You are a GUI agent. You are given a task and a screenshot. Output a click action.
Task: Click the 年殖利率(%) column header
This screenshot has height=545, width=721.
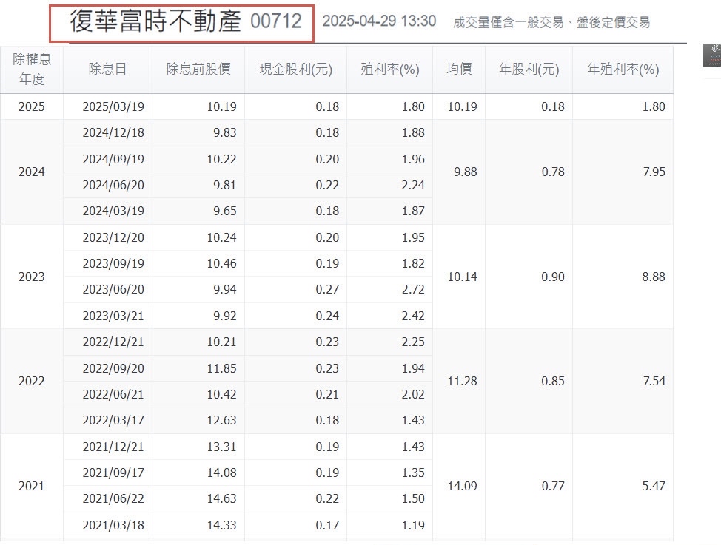[x=623, y=69]
